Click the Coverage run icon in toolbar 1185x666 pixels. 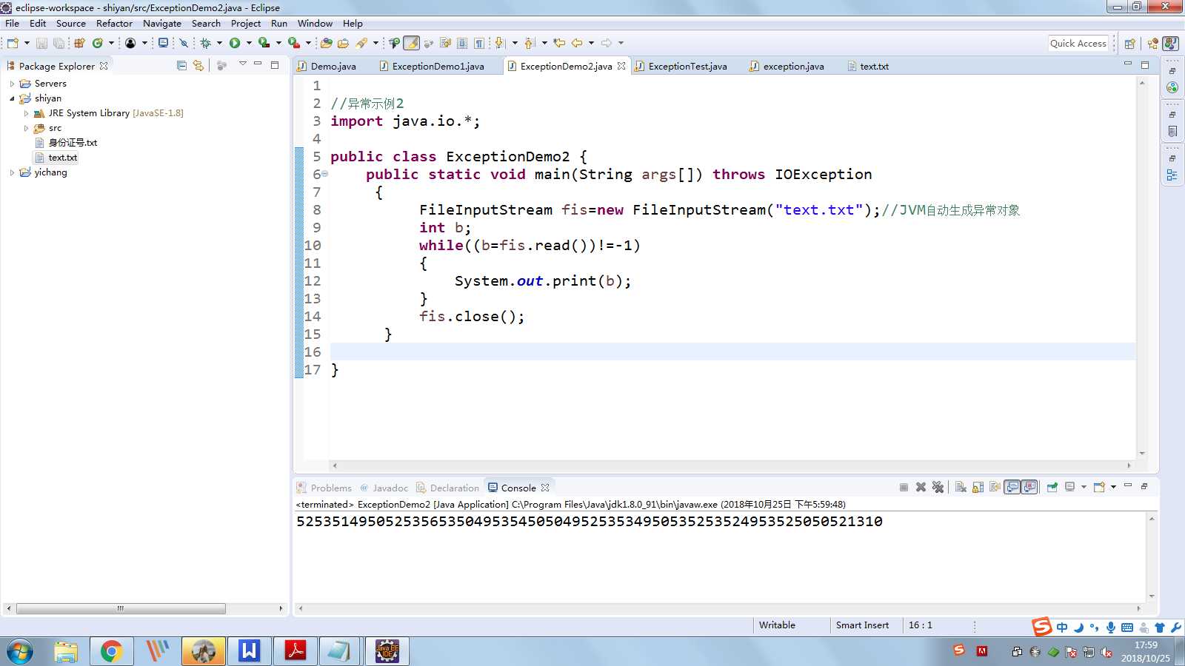coord(264,43)
